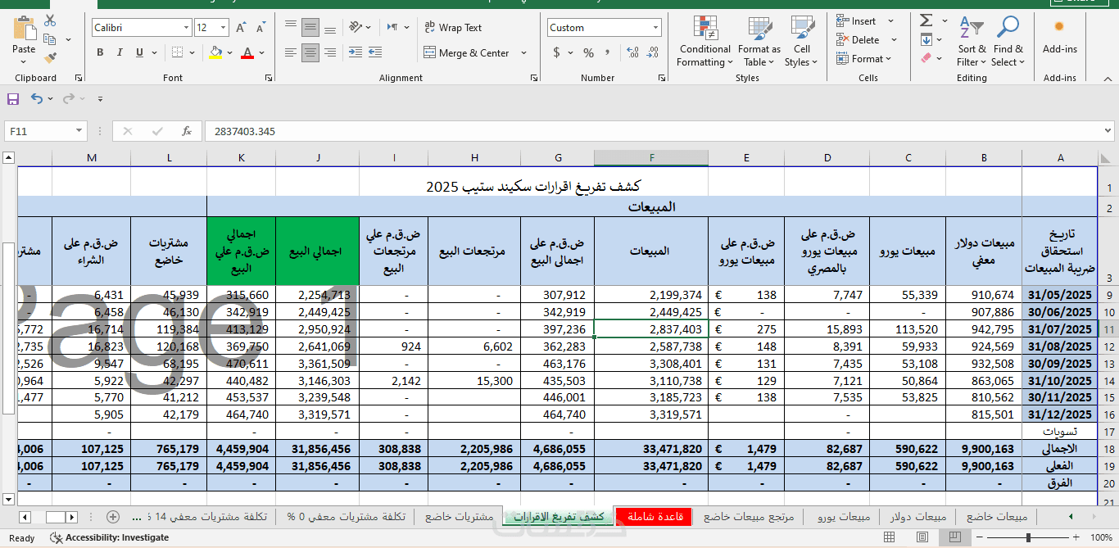Open the Calibri font name dropdown

(186, 28)
